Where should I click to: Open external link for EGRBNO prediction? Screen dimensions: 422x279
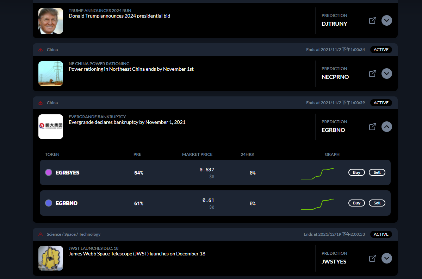(372, 127)
